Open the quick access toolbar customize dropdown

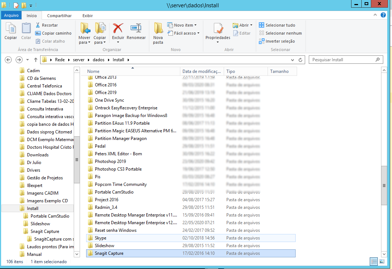31,5
